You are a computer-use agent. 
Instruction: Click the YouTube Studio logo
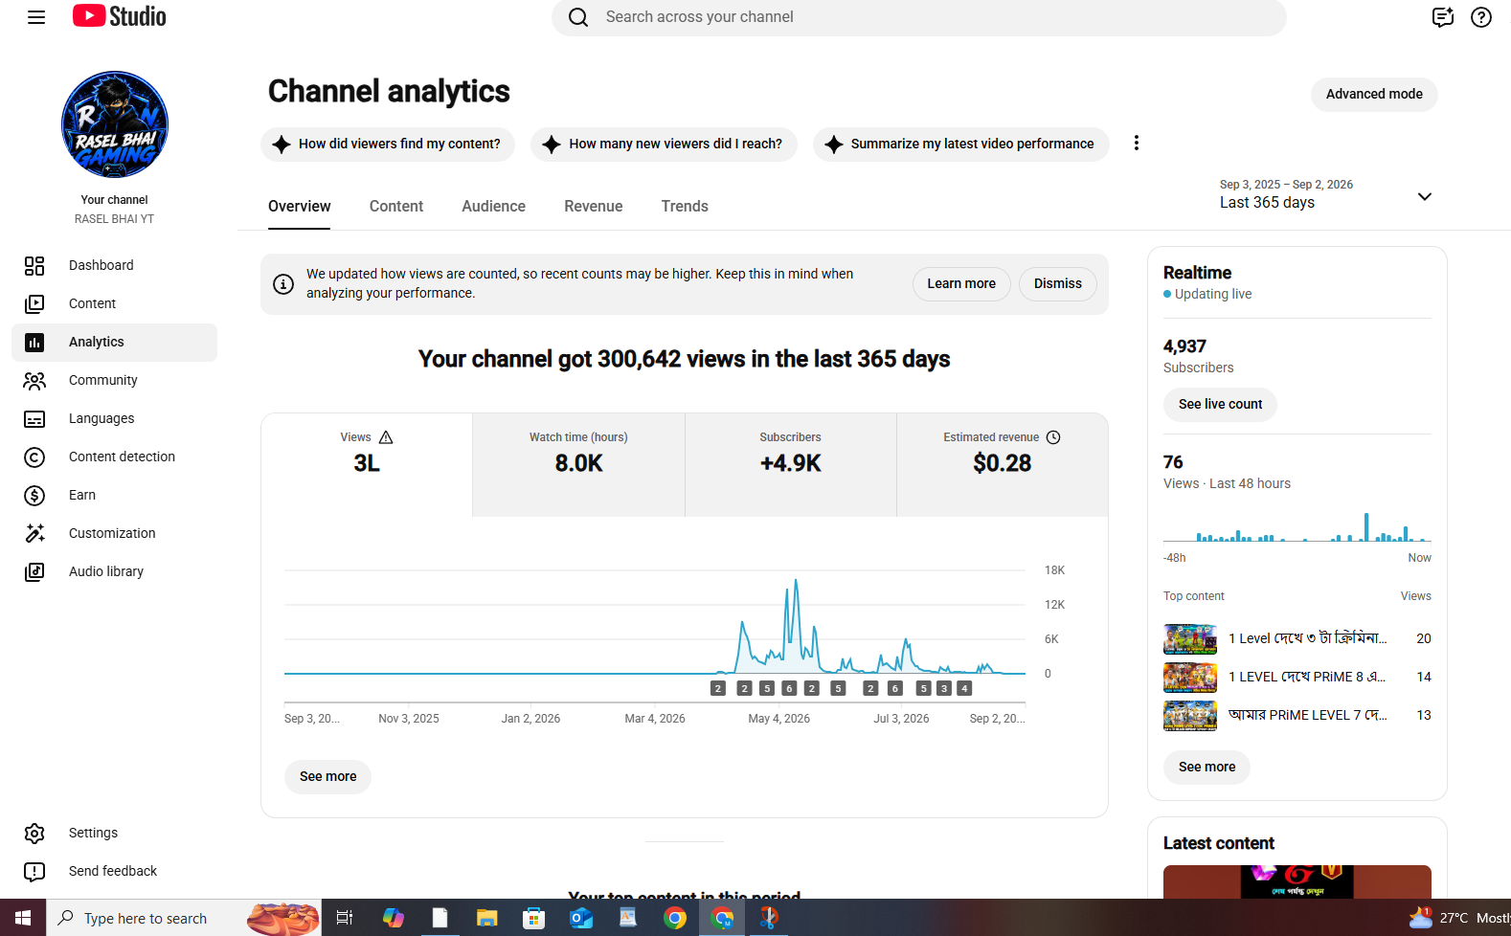tap(120, 16)
